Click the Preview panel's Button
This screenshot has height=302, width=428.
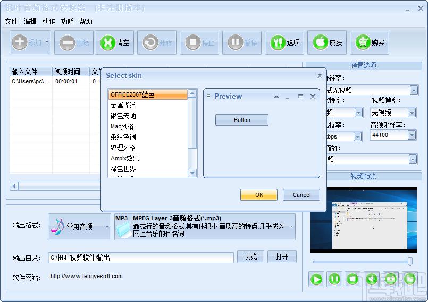[x=242, y=120]
